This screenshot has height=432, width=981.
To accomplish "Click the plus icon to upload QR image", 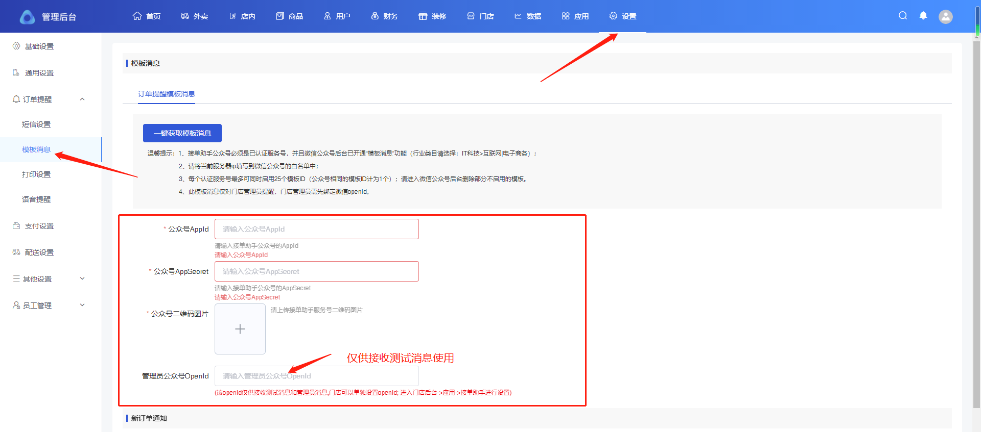I will pyautogui.click(x=240, y=329).
